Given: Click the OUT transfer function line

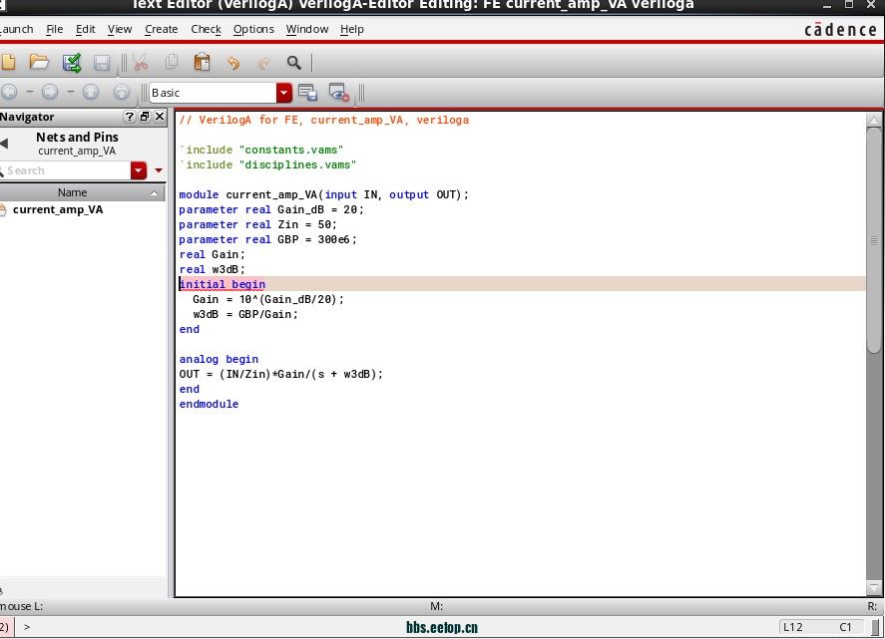Looking at the screenshot, I should click(x=281, y=374).
